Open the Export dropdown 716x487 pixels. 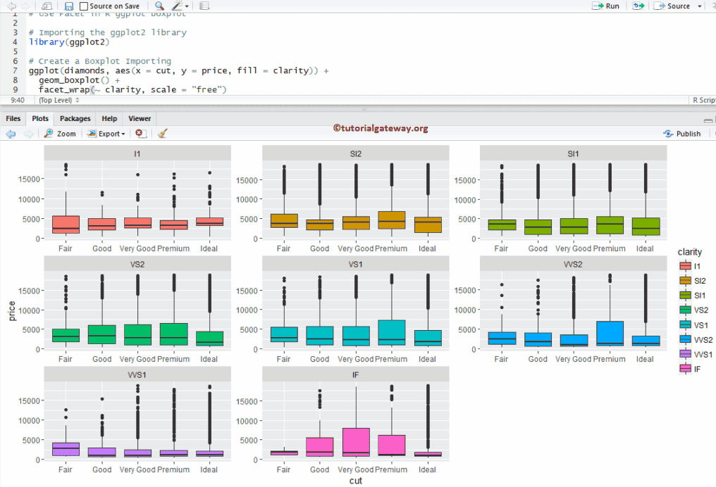coord(106,134)
